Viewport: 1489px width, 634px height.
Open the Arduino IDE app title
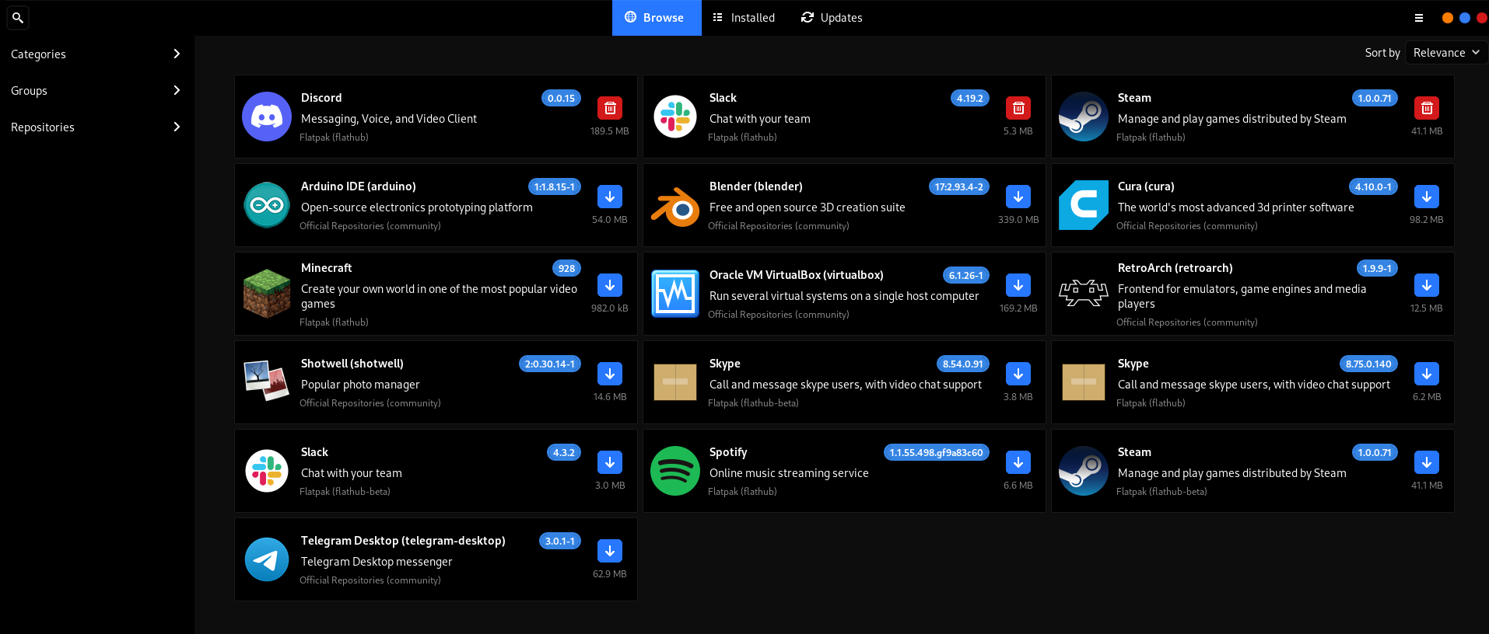point(358,186)
